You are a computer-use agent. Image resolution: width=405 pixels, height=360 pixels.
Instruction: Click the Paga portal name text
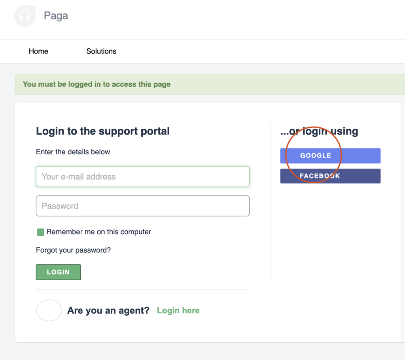pyautogui.click(x=56, y=16)
